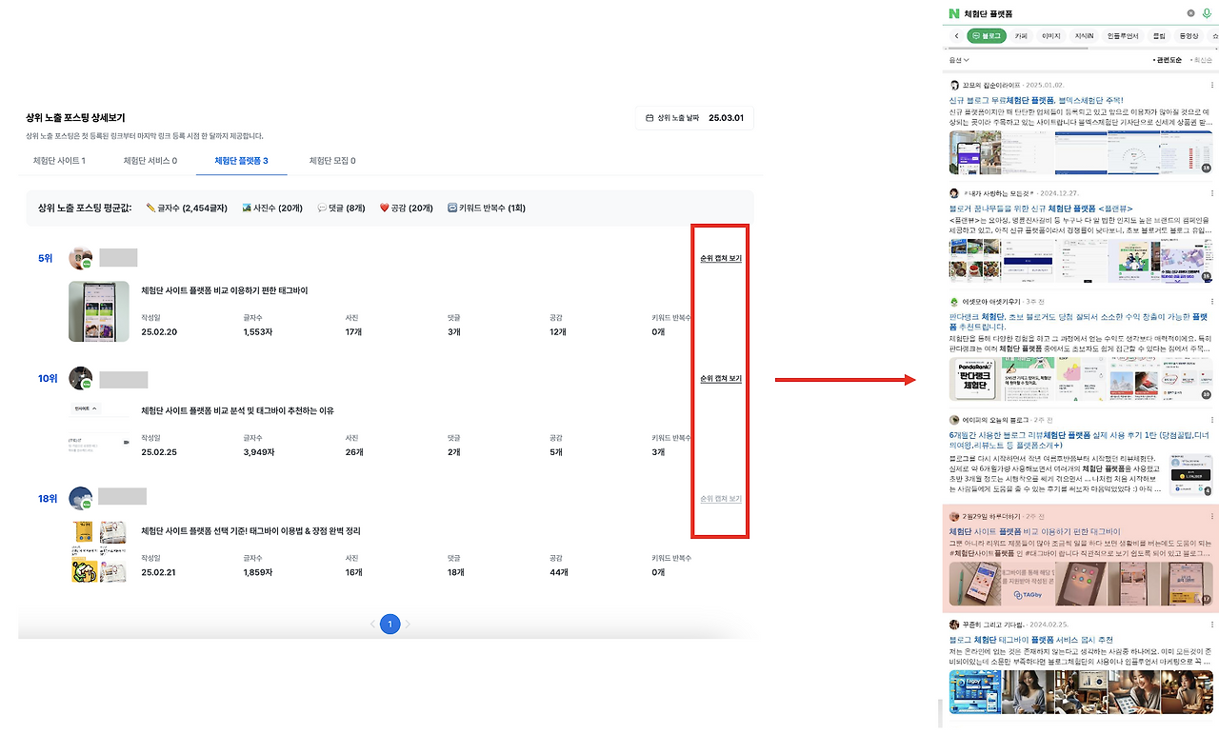1219x735 pixels.
Task: Open three-dot menu on the 2024.12.27 blog result
Action: [1211, 193]
